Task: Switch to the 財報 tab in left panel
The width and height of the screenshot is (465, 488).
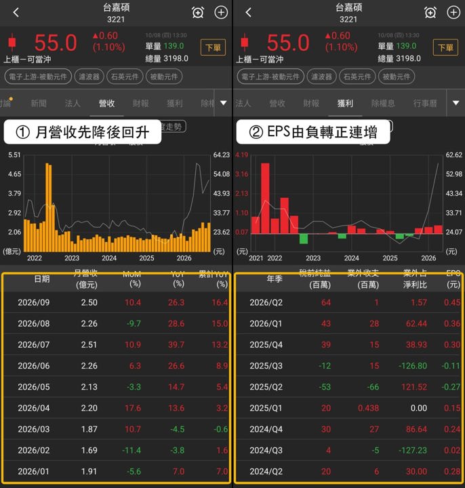Action: (141, 103)
